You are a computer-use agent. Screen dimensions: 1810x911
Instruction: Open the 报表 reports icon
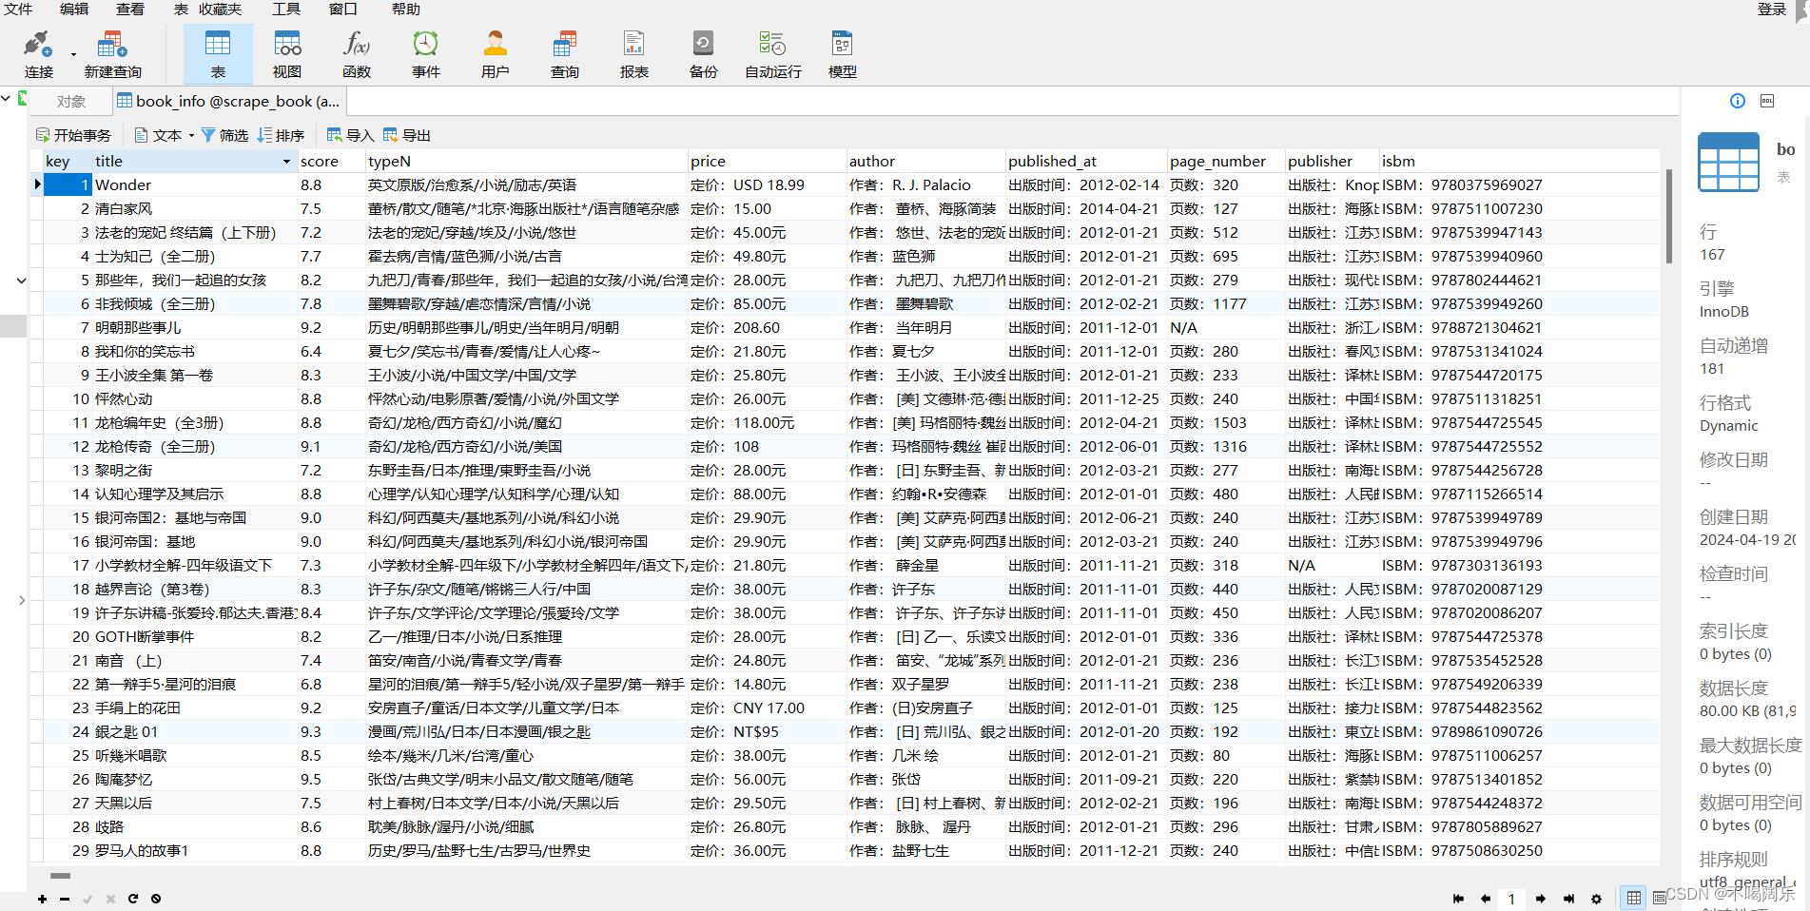pos(634,54)
